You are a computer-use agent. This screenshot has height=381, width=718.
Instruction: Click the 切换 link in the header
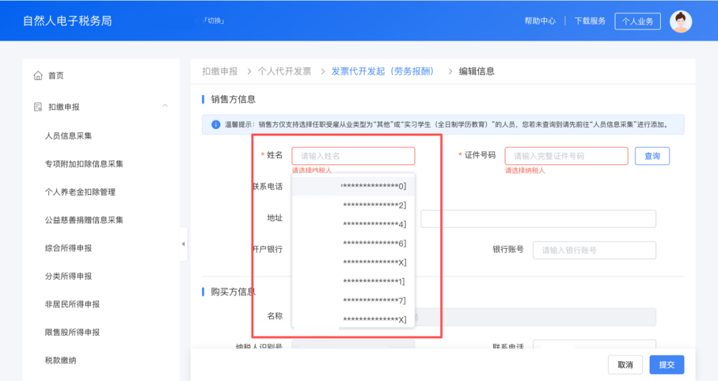point(214,21)
